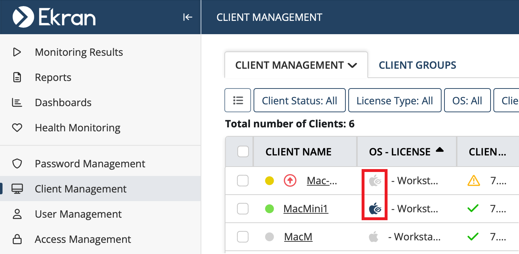Click the green status dot for MacMini1
519x254 pixels.
click(x=269, y=209)
